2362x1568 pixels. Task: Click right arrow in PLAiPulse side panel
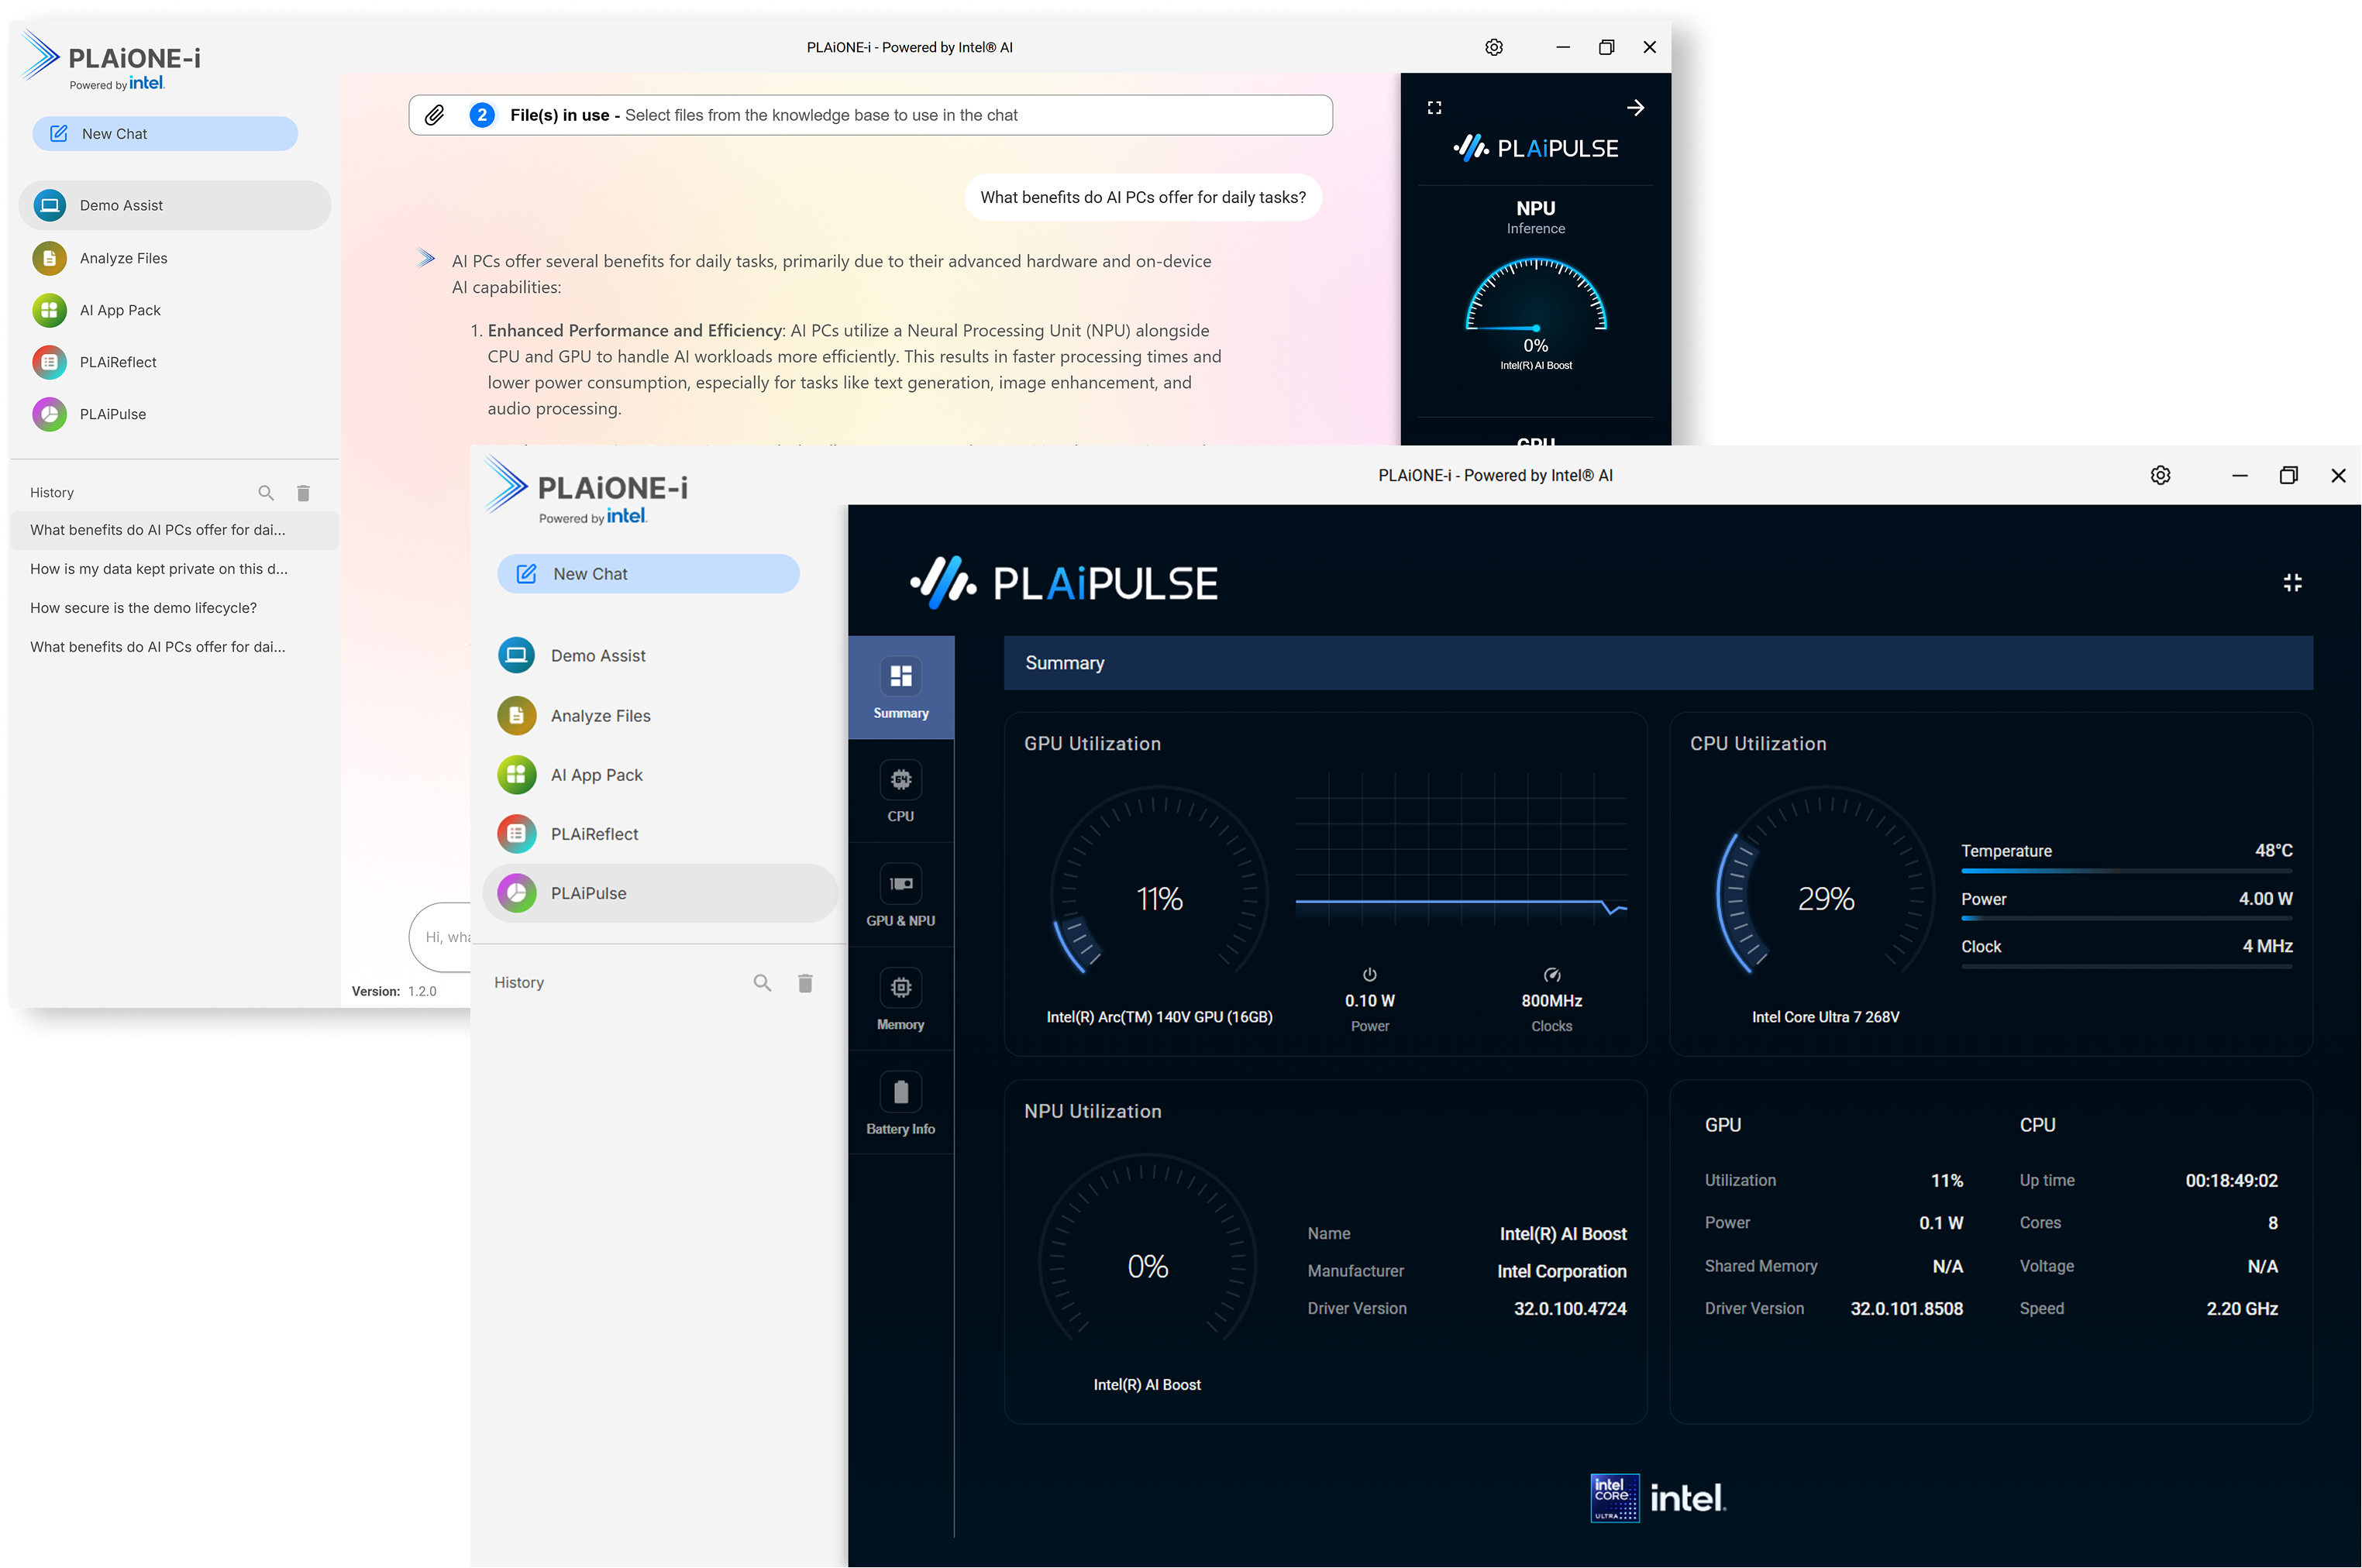[1635, 107]
